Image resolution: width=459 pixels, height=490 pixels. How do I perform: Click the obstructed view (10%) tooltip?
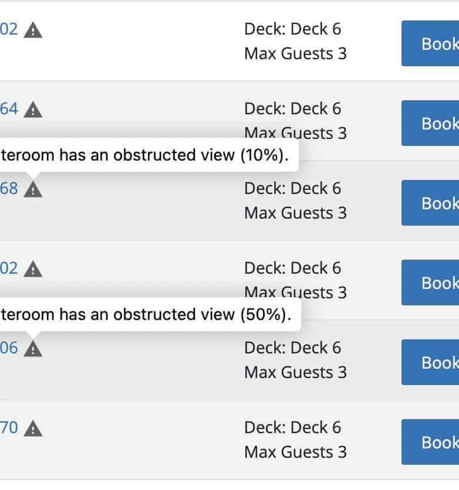[x=147, y=155]
